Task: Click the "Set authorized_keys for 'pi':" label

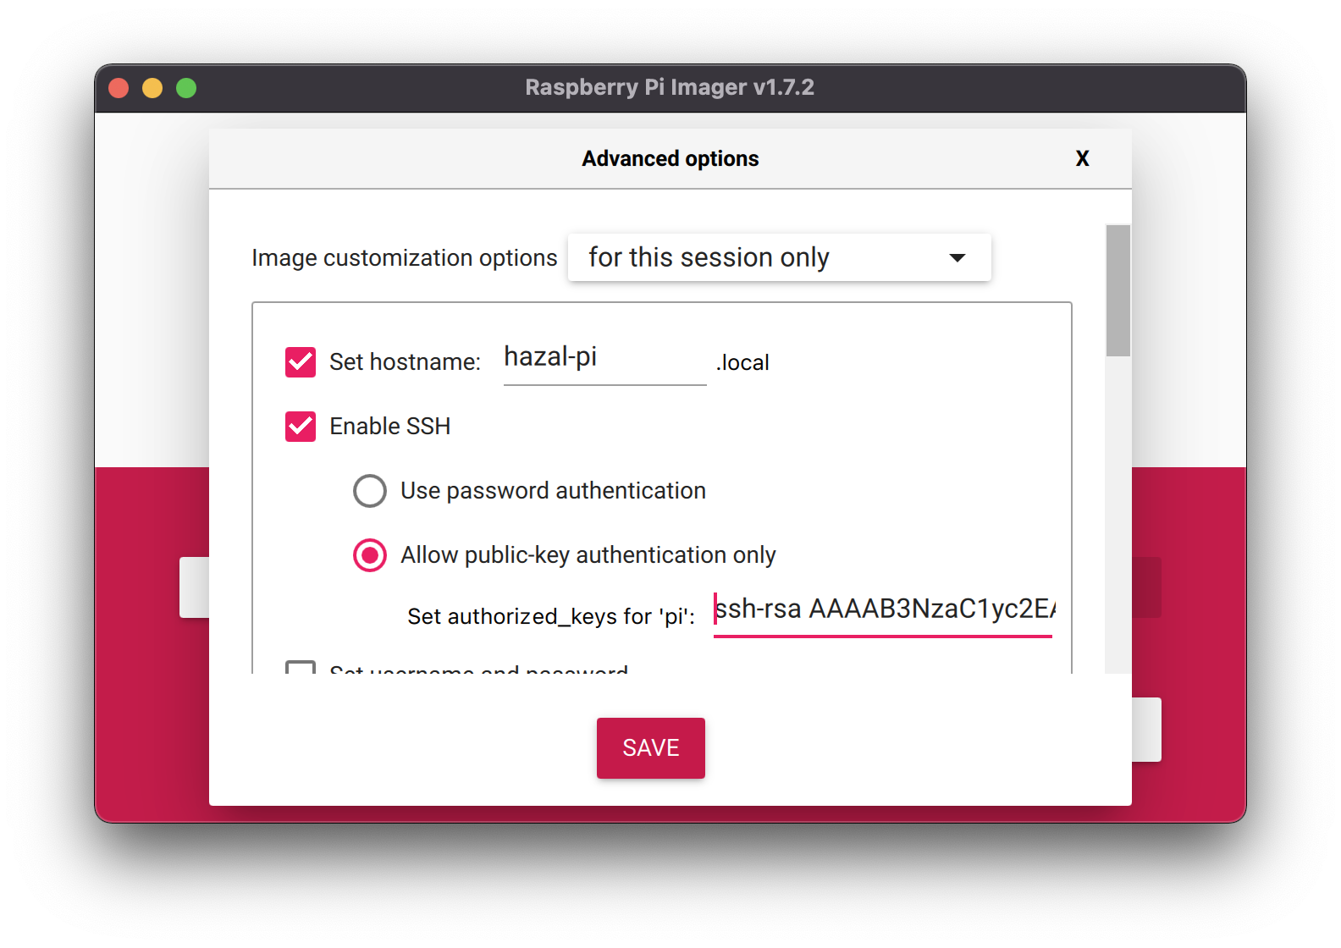Action: [551, 616]
